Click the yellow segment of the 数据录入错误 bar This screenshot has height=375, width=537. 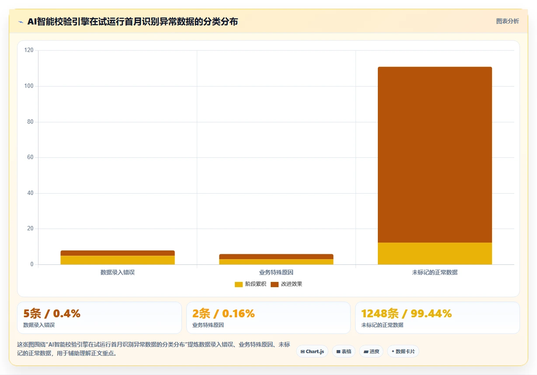point(118,260)
